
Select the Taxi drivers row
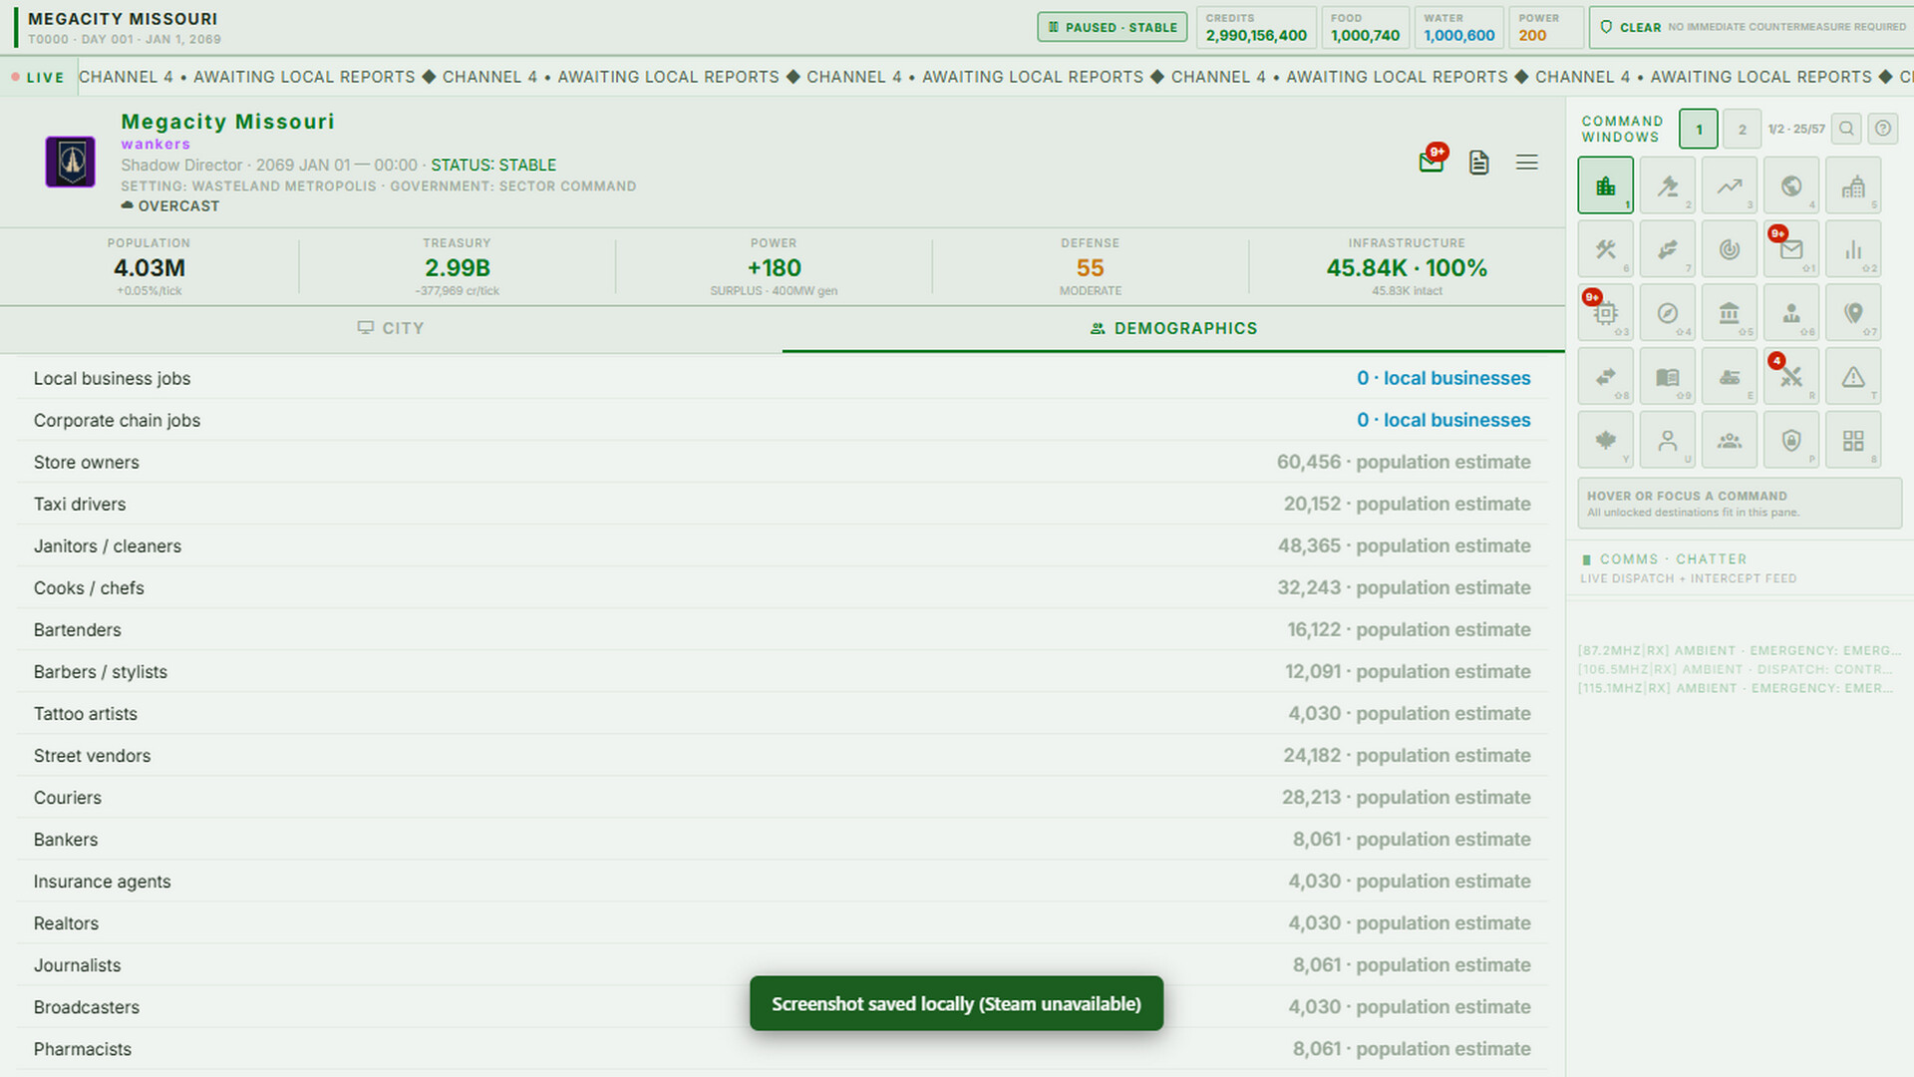coord(783,504)
